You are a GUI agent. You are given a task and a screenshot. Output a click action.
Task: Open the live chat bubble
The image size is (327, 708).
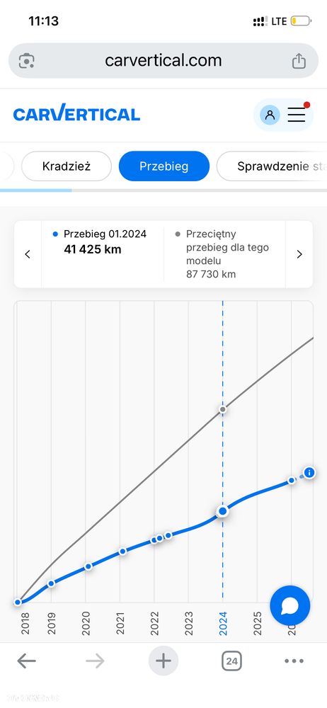click(290, 605)
